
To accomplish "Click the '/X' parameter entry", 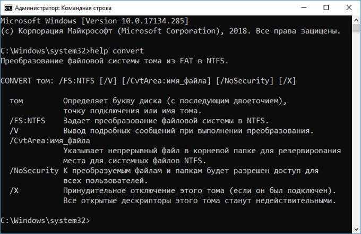I will [14, 191].
